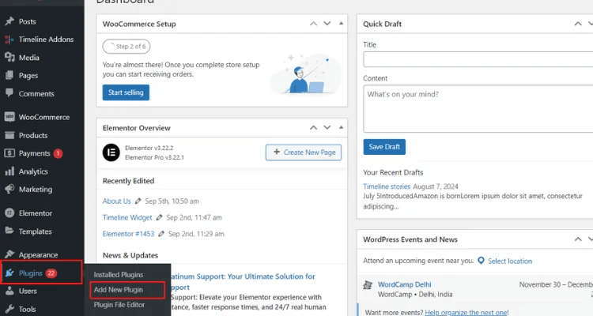The height and width of the screenshot is (316, 593).
Task: Click the Marketing megaphone icon
Action: (x=9, y=189)
